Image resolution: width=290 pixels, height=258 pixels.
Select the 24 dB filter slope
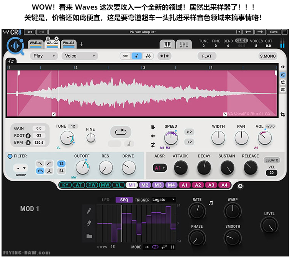(61, 171)
